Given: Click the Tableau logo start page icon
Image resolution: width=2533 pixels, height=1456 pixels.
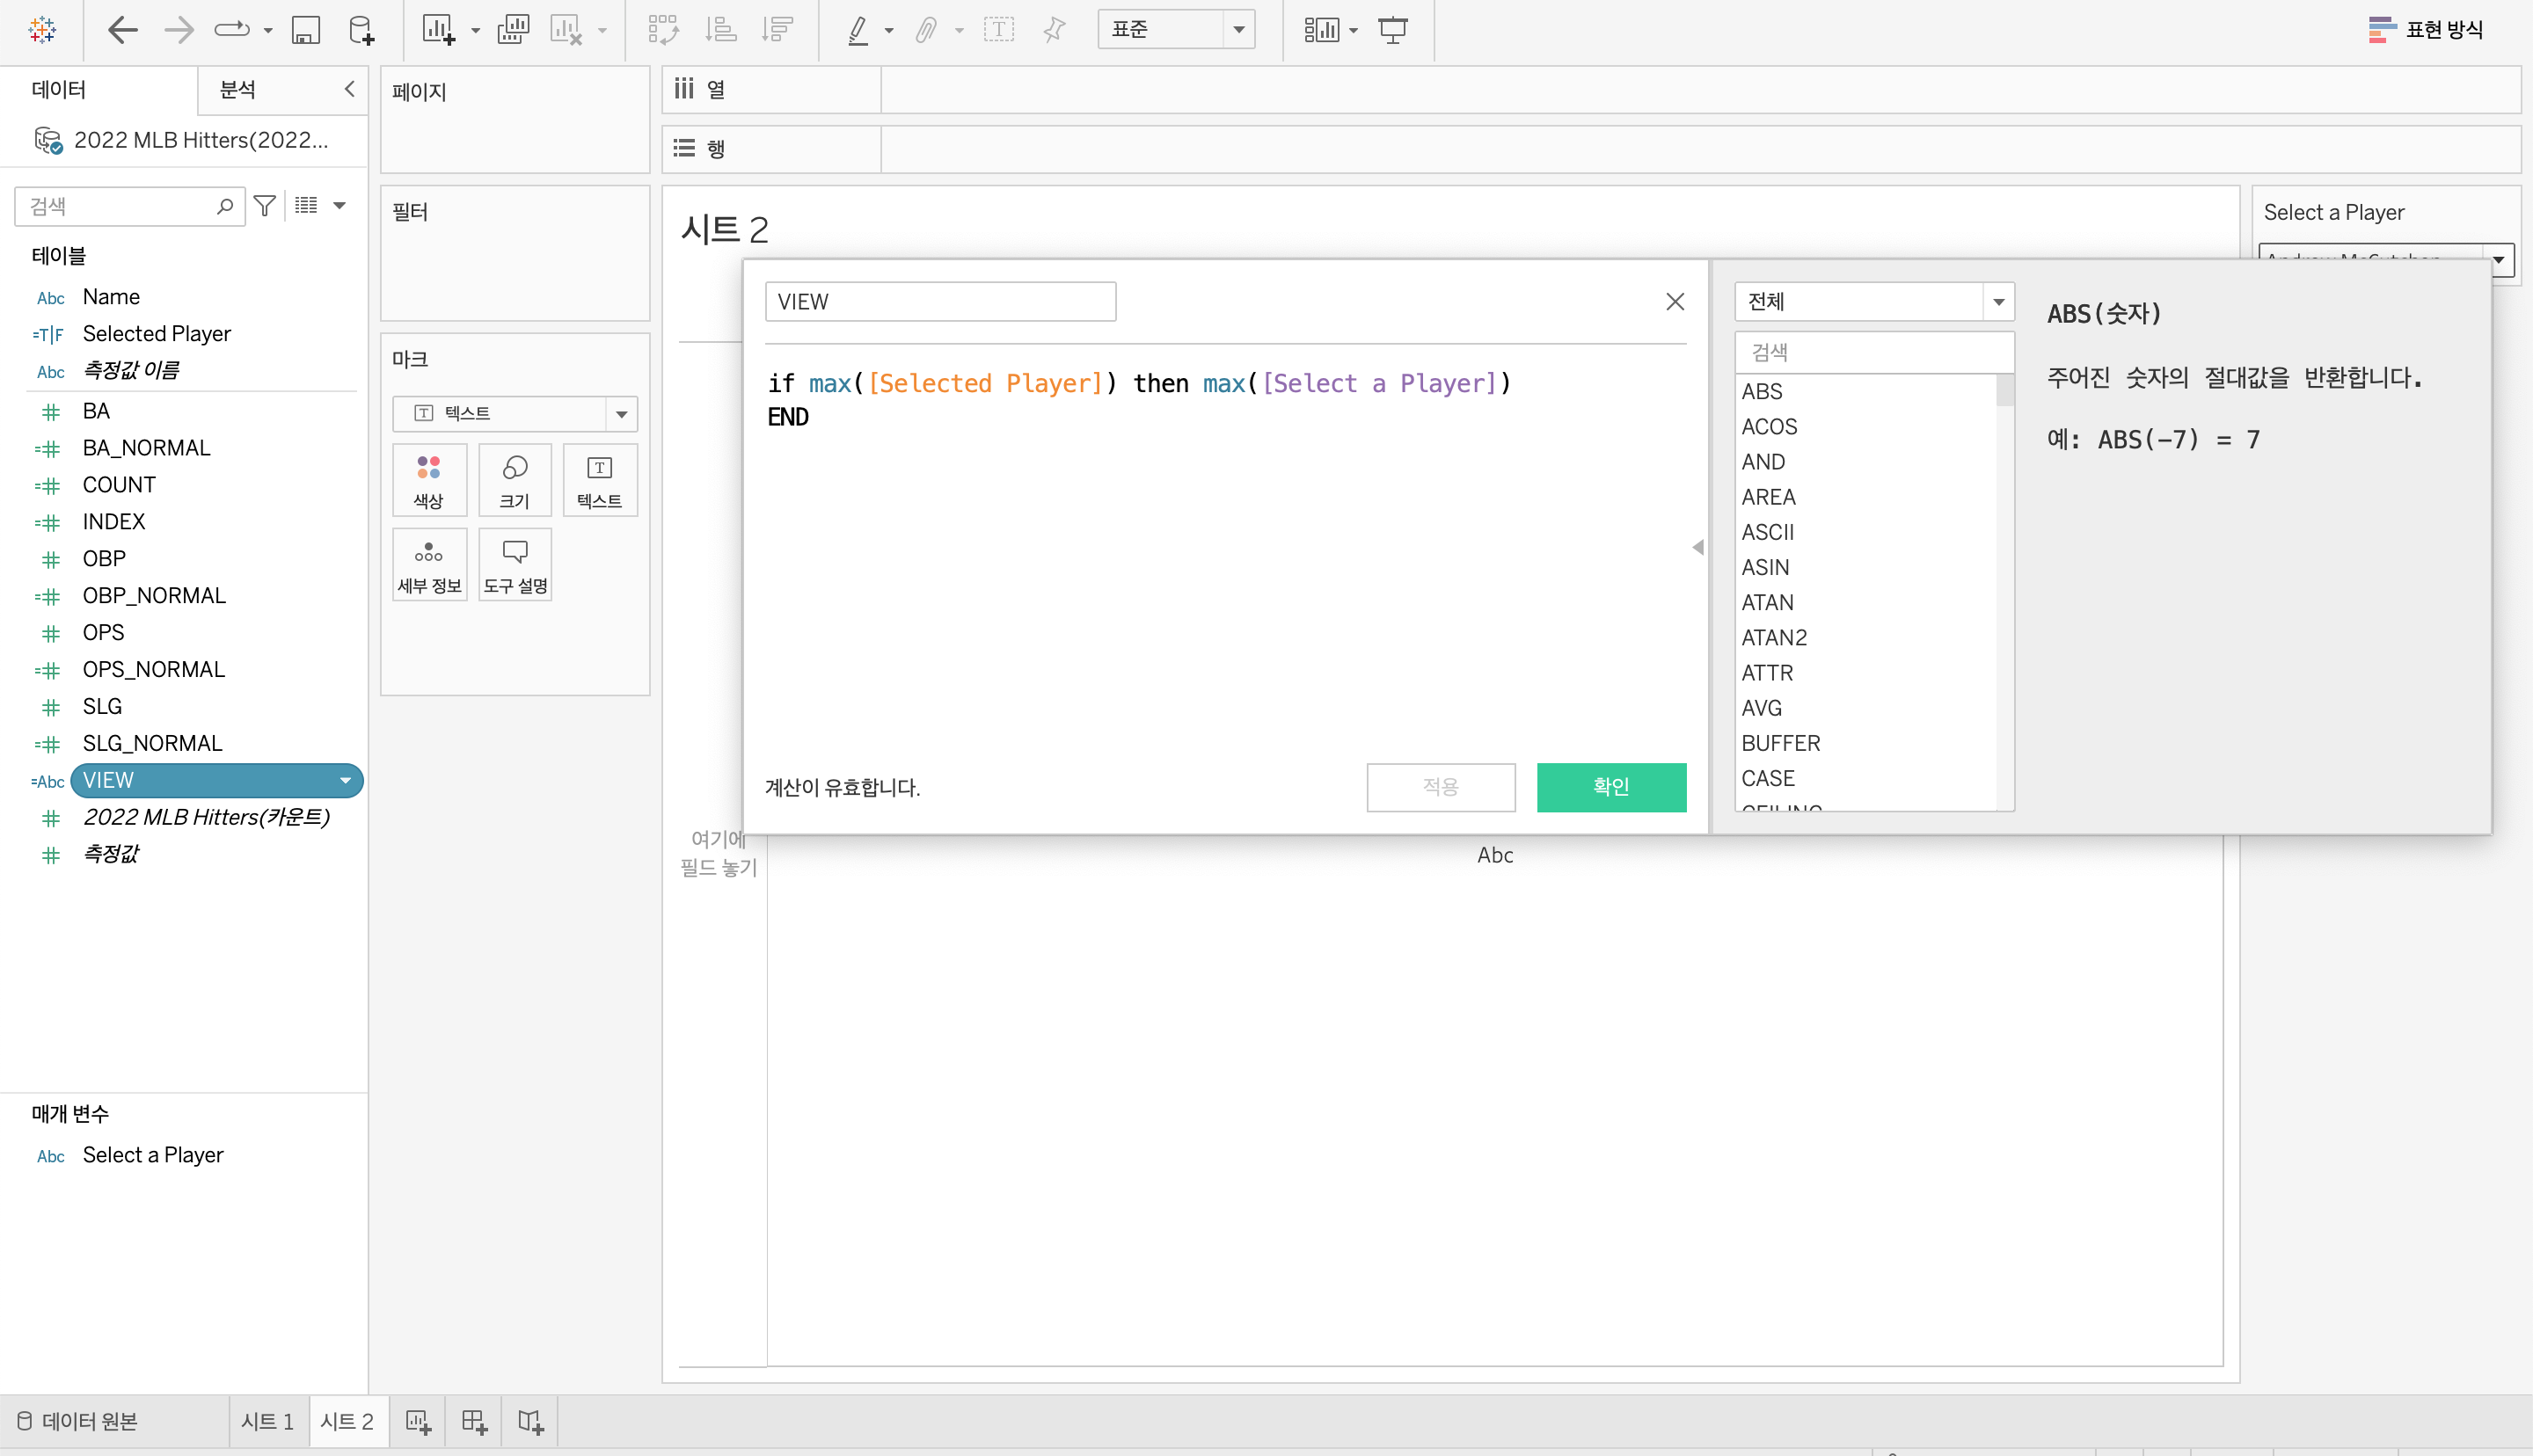Looking at the screenshot, I should click(x=42, y=30).
